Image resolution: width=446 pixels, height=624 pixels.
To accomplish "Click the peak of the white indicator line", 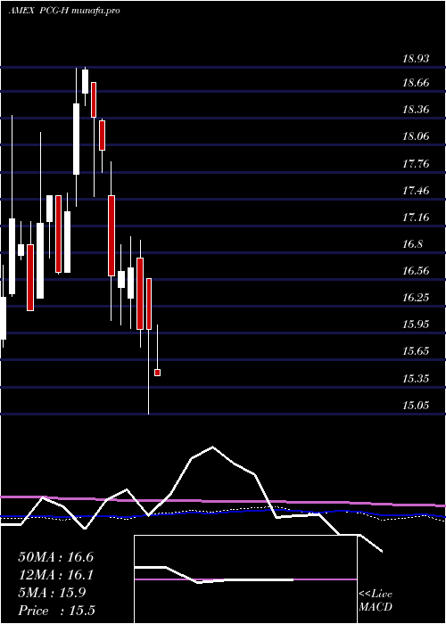I will [212, 447].
